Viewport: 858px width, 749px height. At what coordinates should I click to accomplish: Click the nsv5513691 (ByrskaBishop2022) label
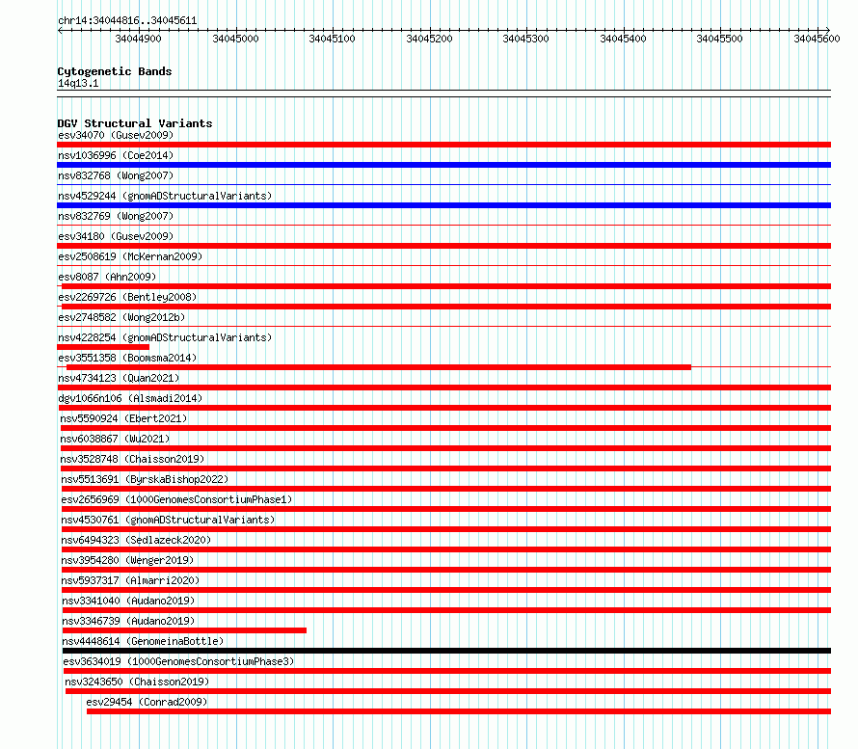point(145,479)
